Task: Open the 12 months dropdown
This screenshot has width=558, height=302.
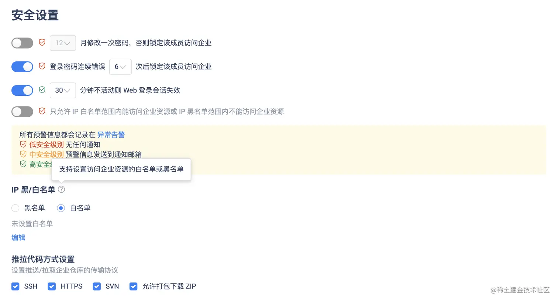Action: tap(63, 43)
